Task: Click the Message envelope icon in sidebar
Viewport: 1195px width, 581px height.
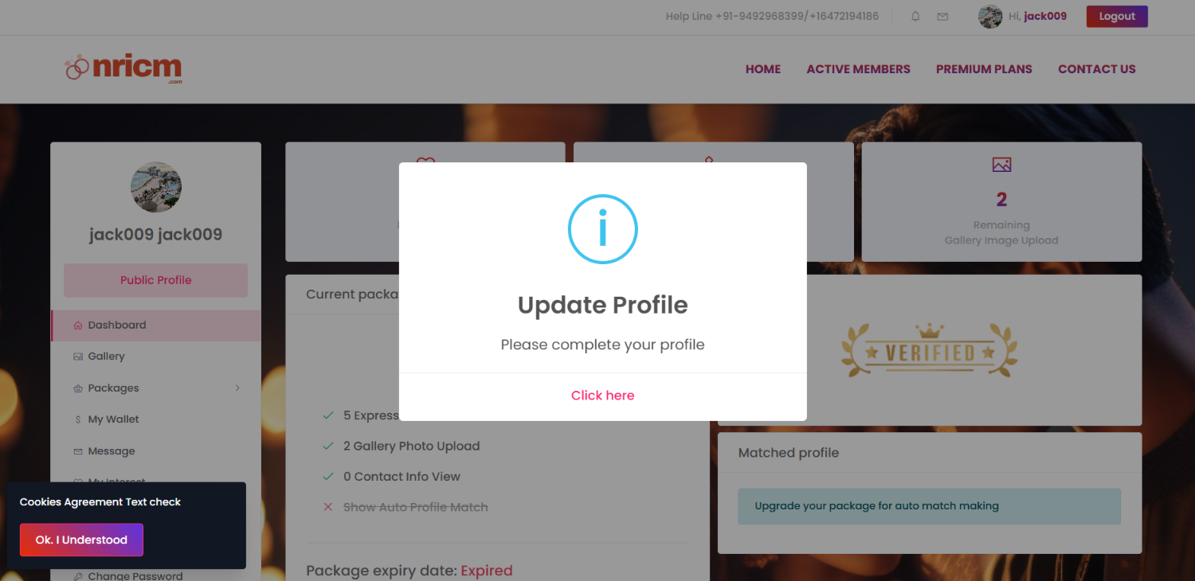Action: [x=78, y=451]
